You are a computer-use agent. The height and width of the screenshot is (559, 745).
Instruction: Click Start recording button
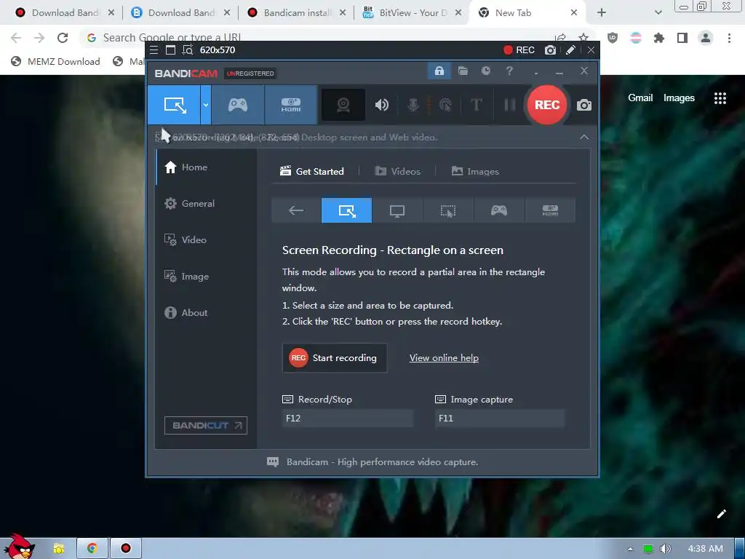click(x=335, y=358)
